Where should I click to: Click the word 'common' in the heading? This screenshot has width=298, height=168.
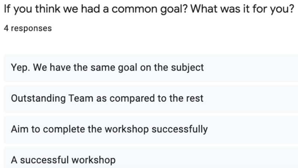point(134,9)
